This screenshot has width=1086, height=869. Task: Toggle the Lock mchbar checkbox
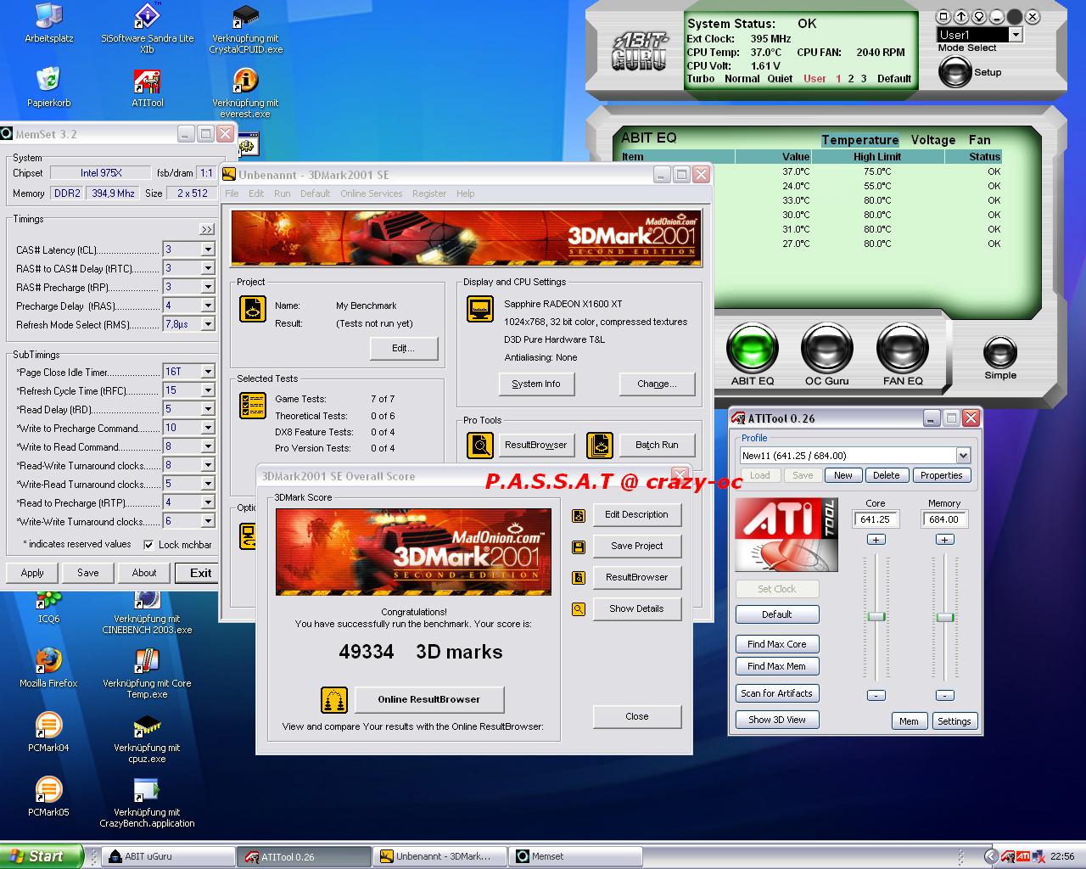149,545
